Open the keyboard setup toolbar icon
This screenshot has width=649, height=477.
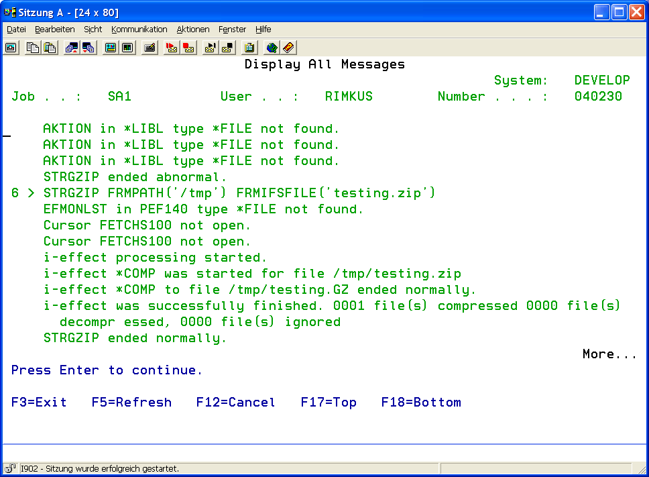150,48
